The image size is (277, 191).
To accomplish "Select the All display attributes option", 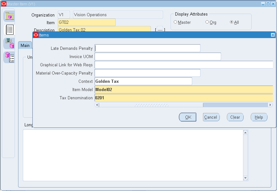I will (x=232, y=22).
